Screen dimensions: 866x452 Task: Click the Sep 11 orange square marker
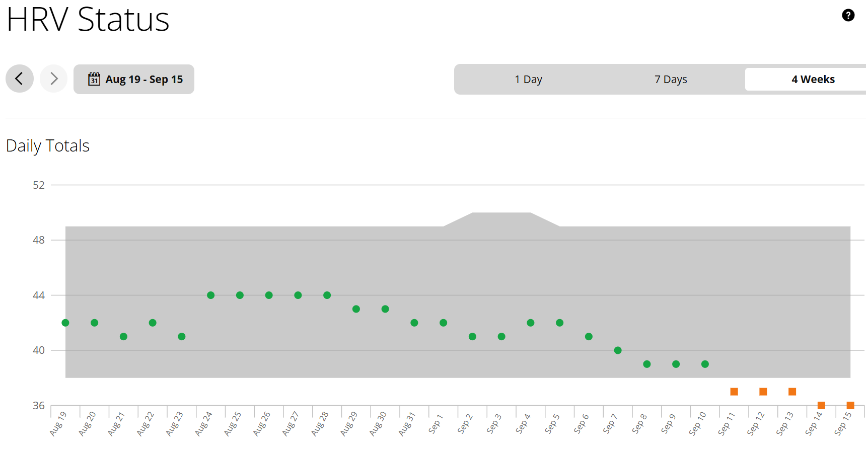[734, 392]
